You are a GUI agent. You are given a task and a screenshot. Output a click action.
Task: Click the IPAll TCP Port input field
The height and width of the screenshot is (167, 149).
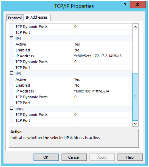(x=103, y=120)
